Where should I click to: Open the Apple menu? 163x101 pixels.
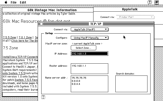(6, 2)
